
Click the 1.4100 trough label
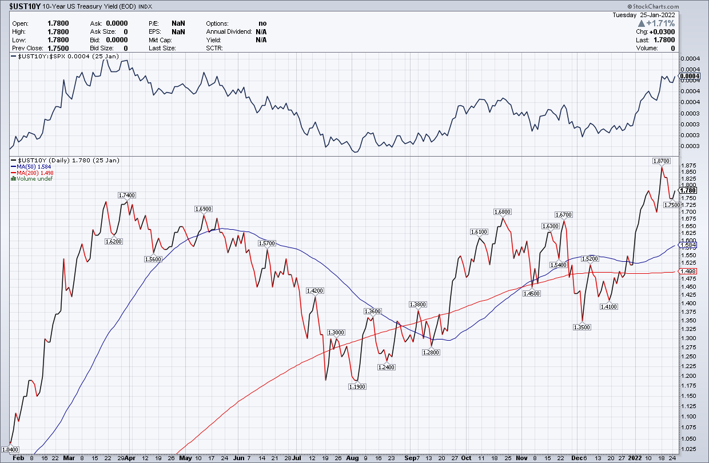click(x=609, y=307)
